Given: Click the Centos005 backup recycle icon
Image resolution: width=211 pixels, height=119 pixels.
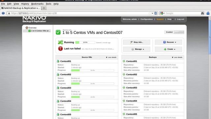Looking at the screenshot, I should (124, 114).
